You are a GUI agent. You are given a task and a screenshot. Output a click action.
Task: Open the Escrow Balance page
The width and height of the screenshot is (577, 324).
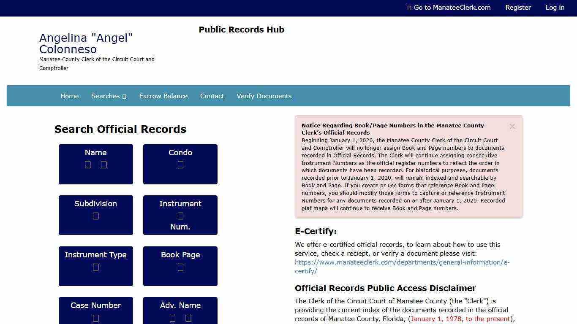(x=163, y=96)
